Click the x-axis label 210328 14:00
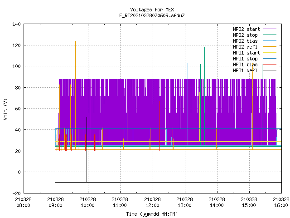 [217, 202]
